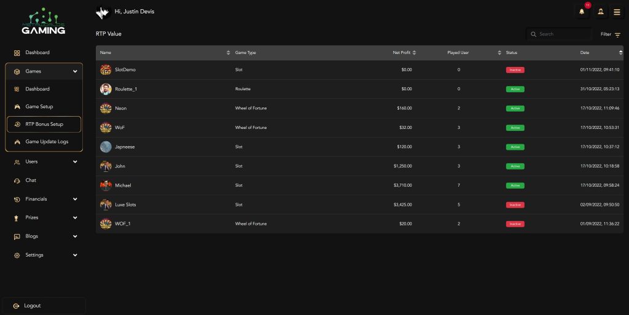The height and width of the screenshot is (315, 629).
Task: Click the Logout icon in sidebar
Action: tap(17, 306)
